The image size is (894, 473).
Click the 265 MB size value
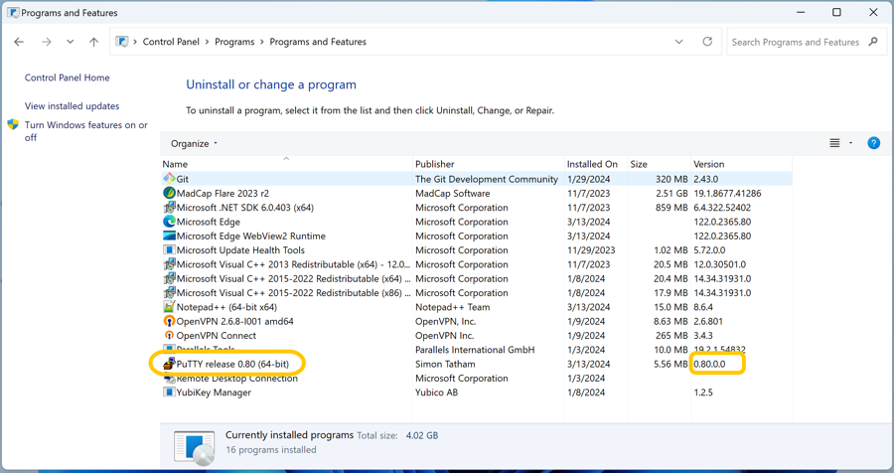(x=671, y=336)
